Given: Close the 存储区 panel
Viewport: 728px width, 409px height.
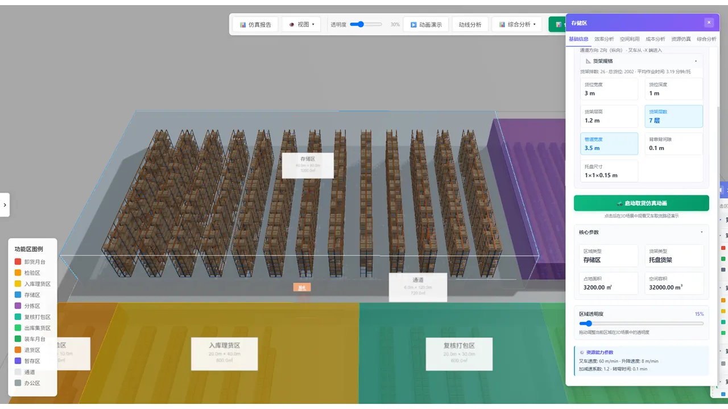Looking at the screenshot, I should (x=709, y=23).
